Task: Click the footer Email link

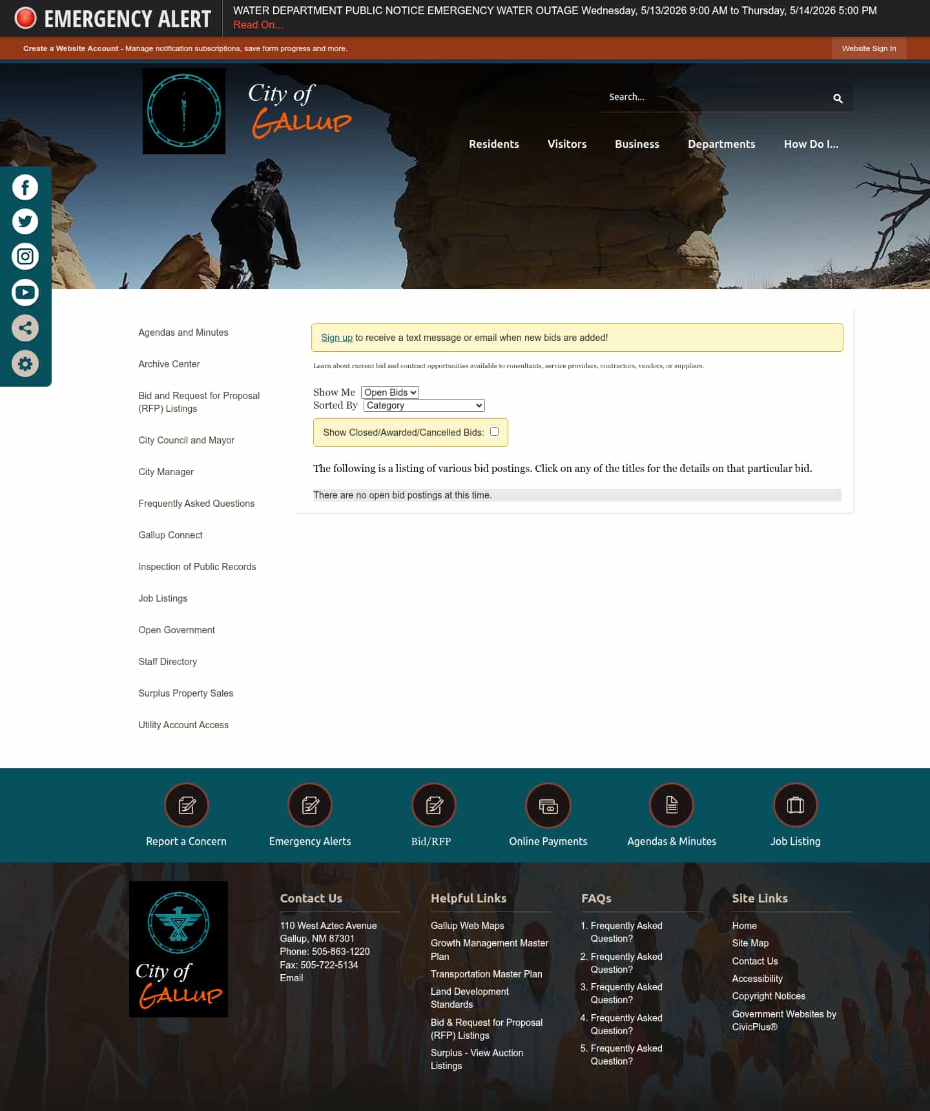Action: pos(291,978)
